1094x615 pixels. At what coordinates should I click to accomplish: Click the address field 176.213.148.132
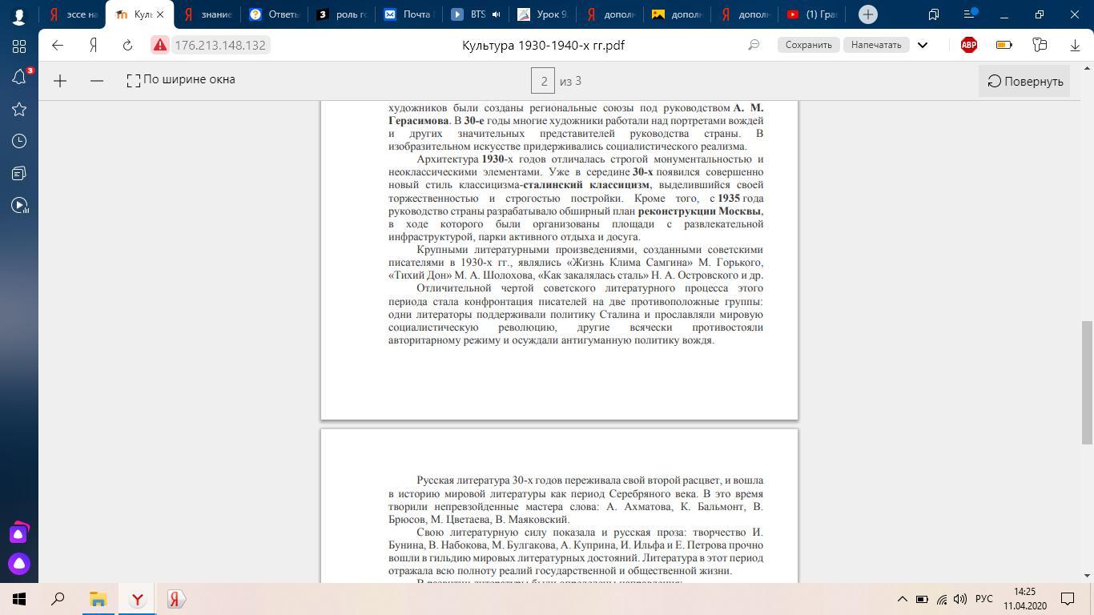pos(219,45)
